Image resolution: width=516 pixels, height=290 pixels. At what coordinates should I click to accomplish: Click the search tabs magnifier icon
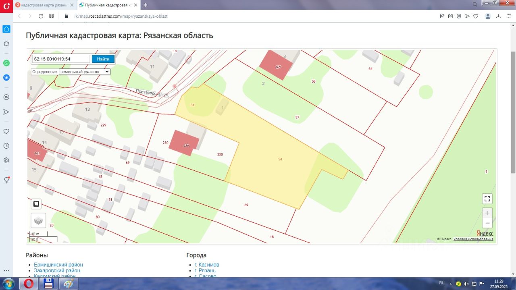tap(475, 4)
